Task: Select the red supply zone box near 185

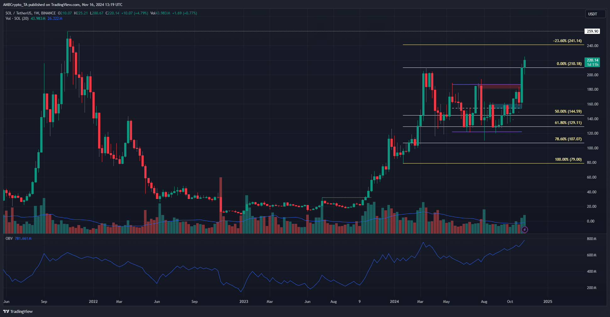Action: pos(500,86)
